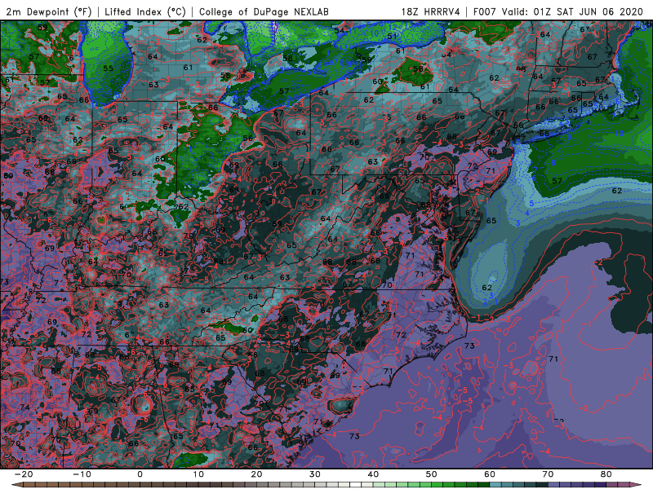653x489 pixels.
Task: Click the 80 label on the color scale
Action: [606, 474]
